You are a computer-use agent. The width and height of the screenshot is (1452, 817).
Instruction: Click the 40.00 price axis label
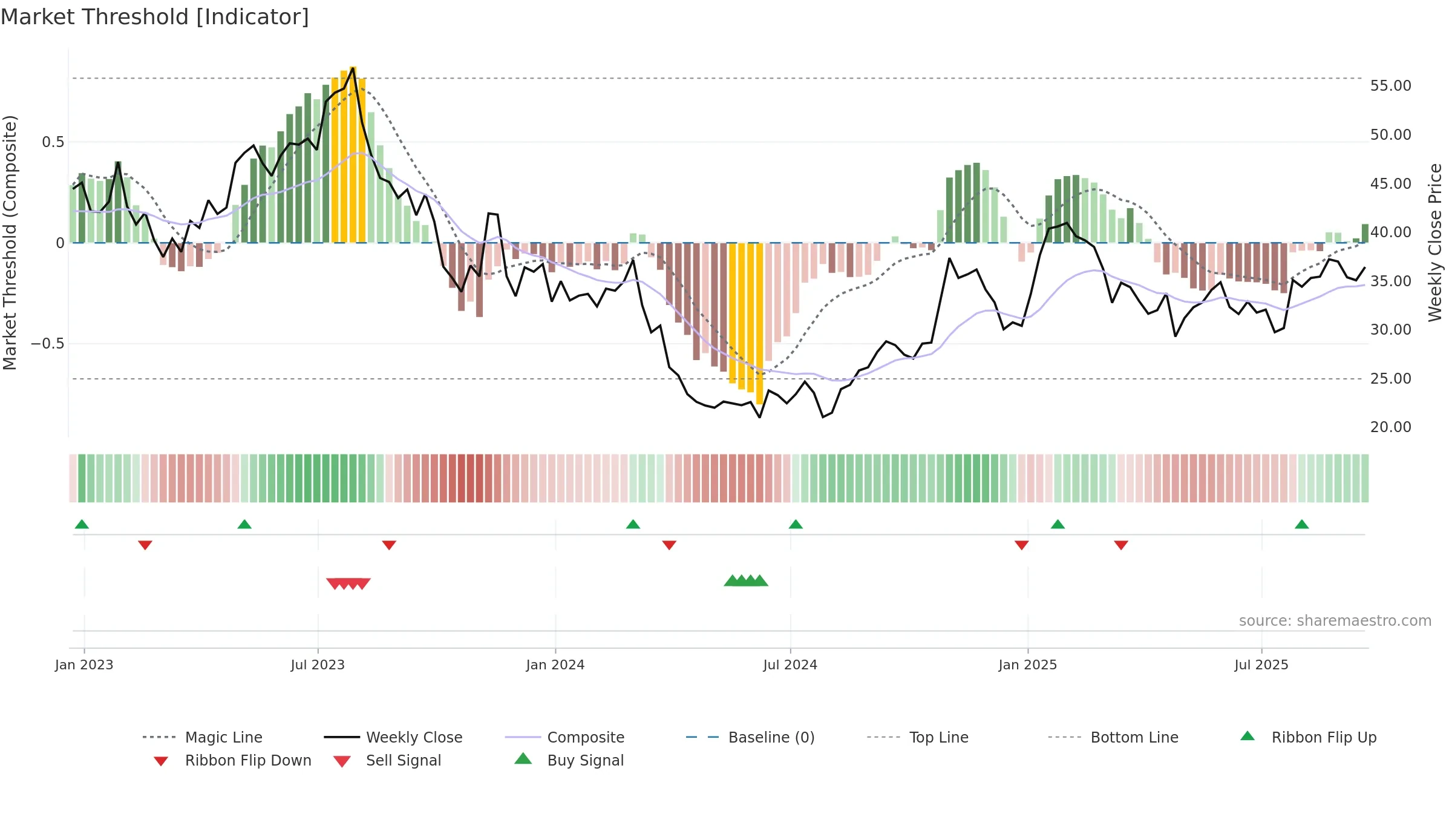[x=1391, y=232]
